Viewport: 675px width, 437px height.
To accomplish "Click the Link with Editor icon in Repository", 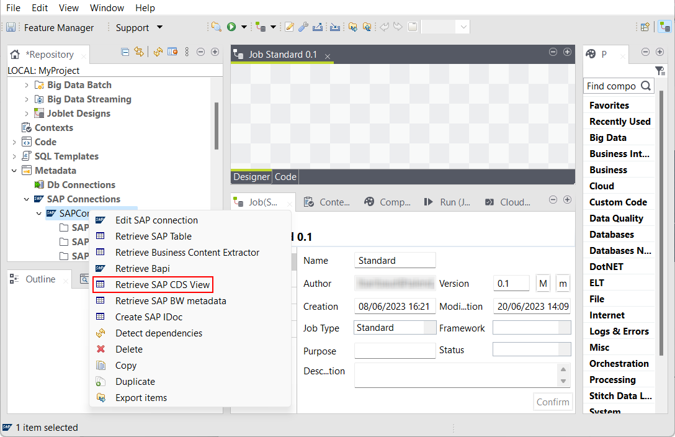I will pos(139,52).
